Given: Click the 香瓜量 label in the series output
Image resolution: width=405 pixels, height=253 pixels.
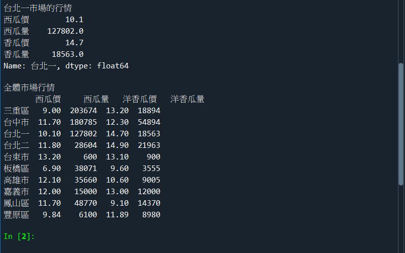Looking at the screenshot, I should click(16, 54).
